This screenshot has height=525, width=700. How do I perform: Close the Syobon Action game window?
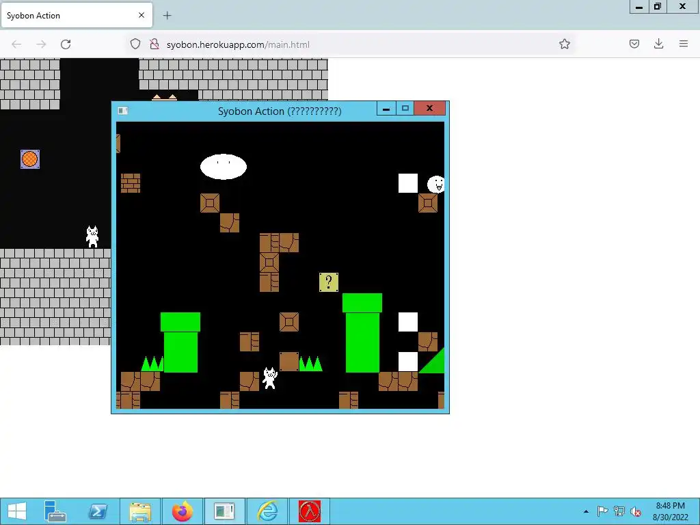click(429, 108)
